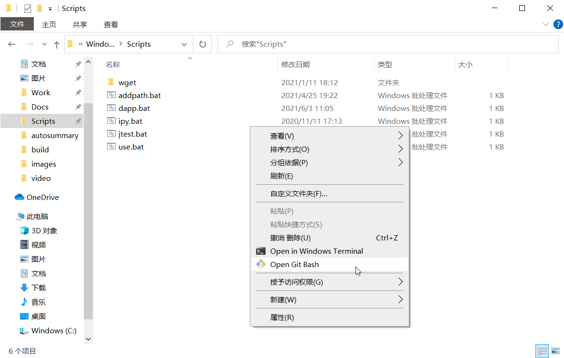Click the Help question mark icon
564x358 pixels.
(x=558, y=24)
